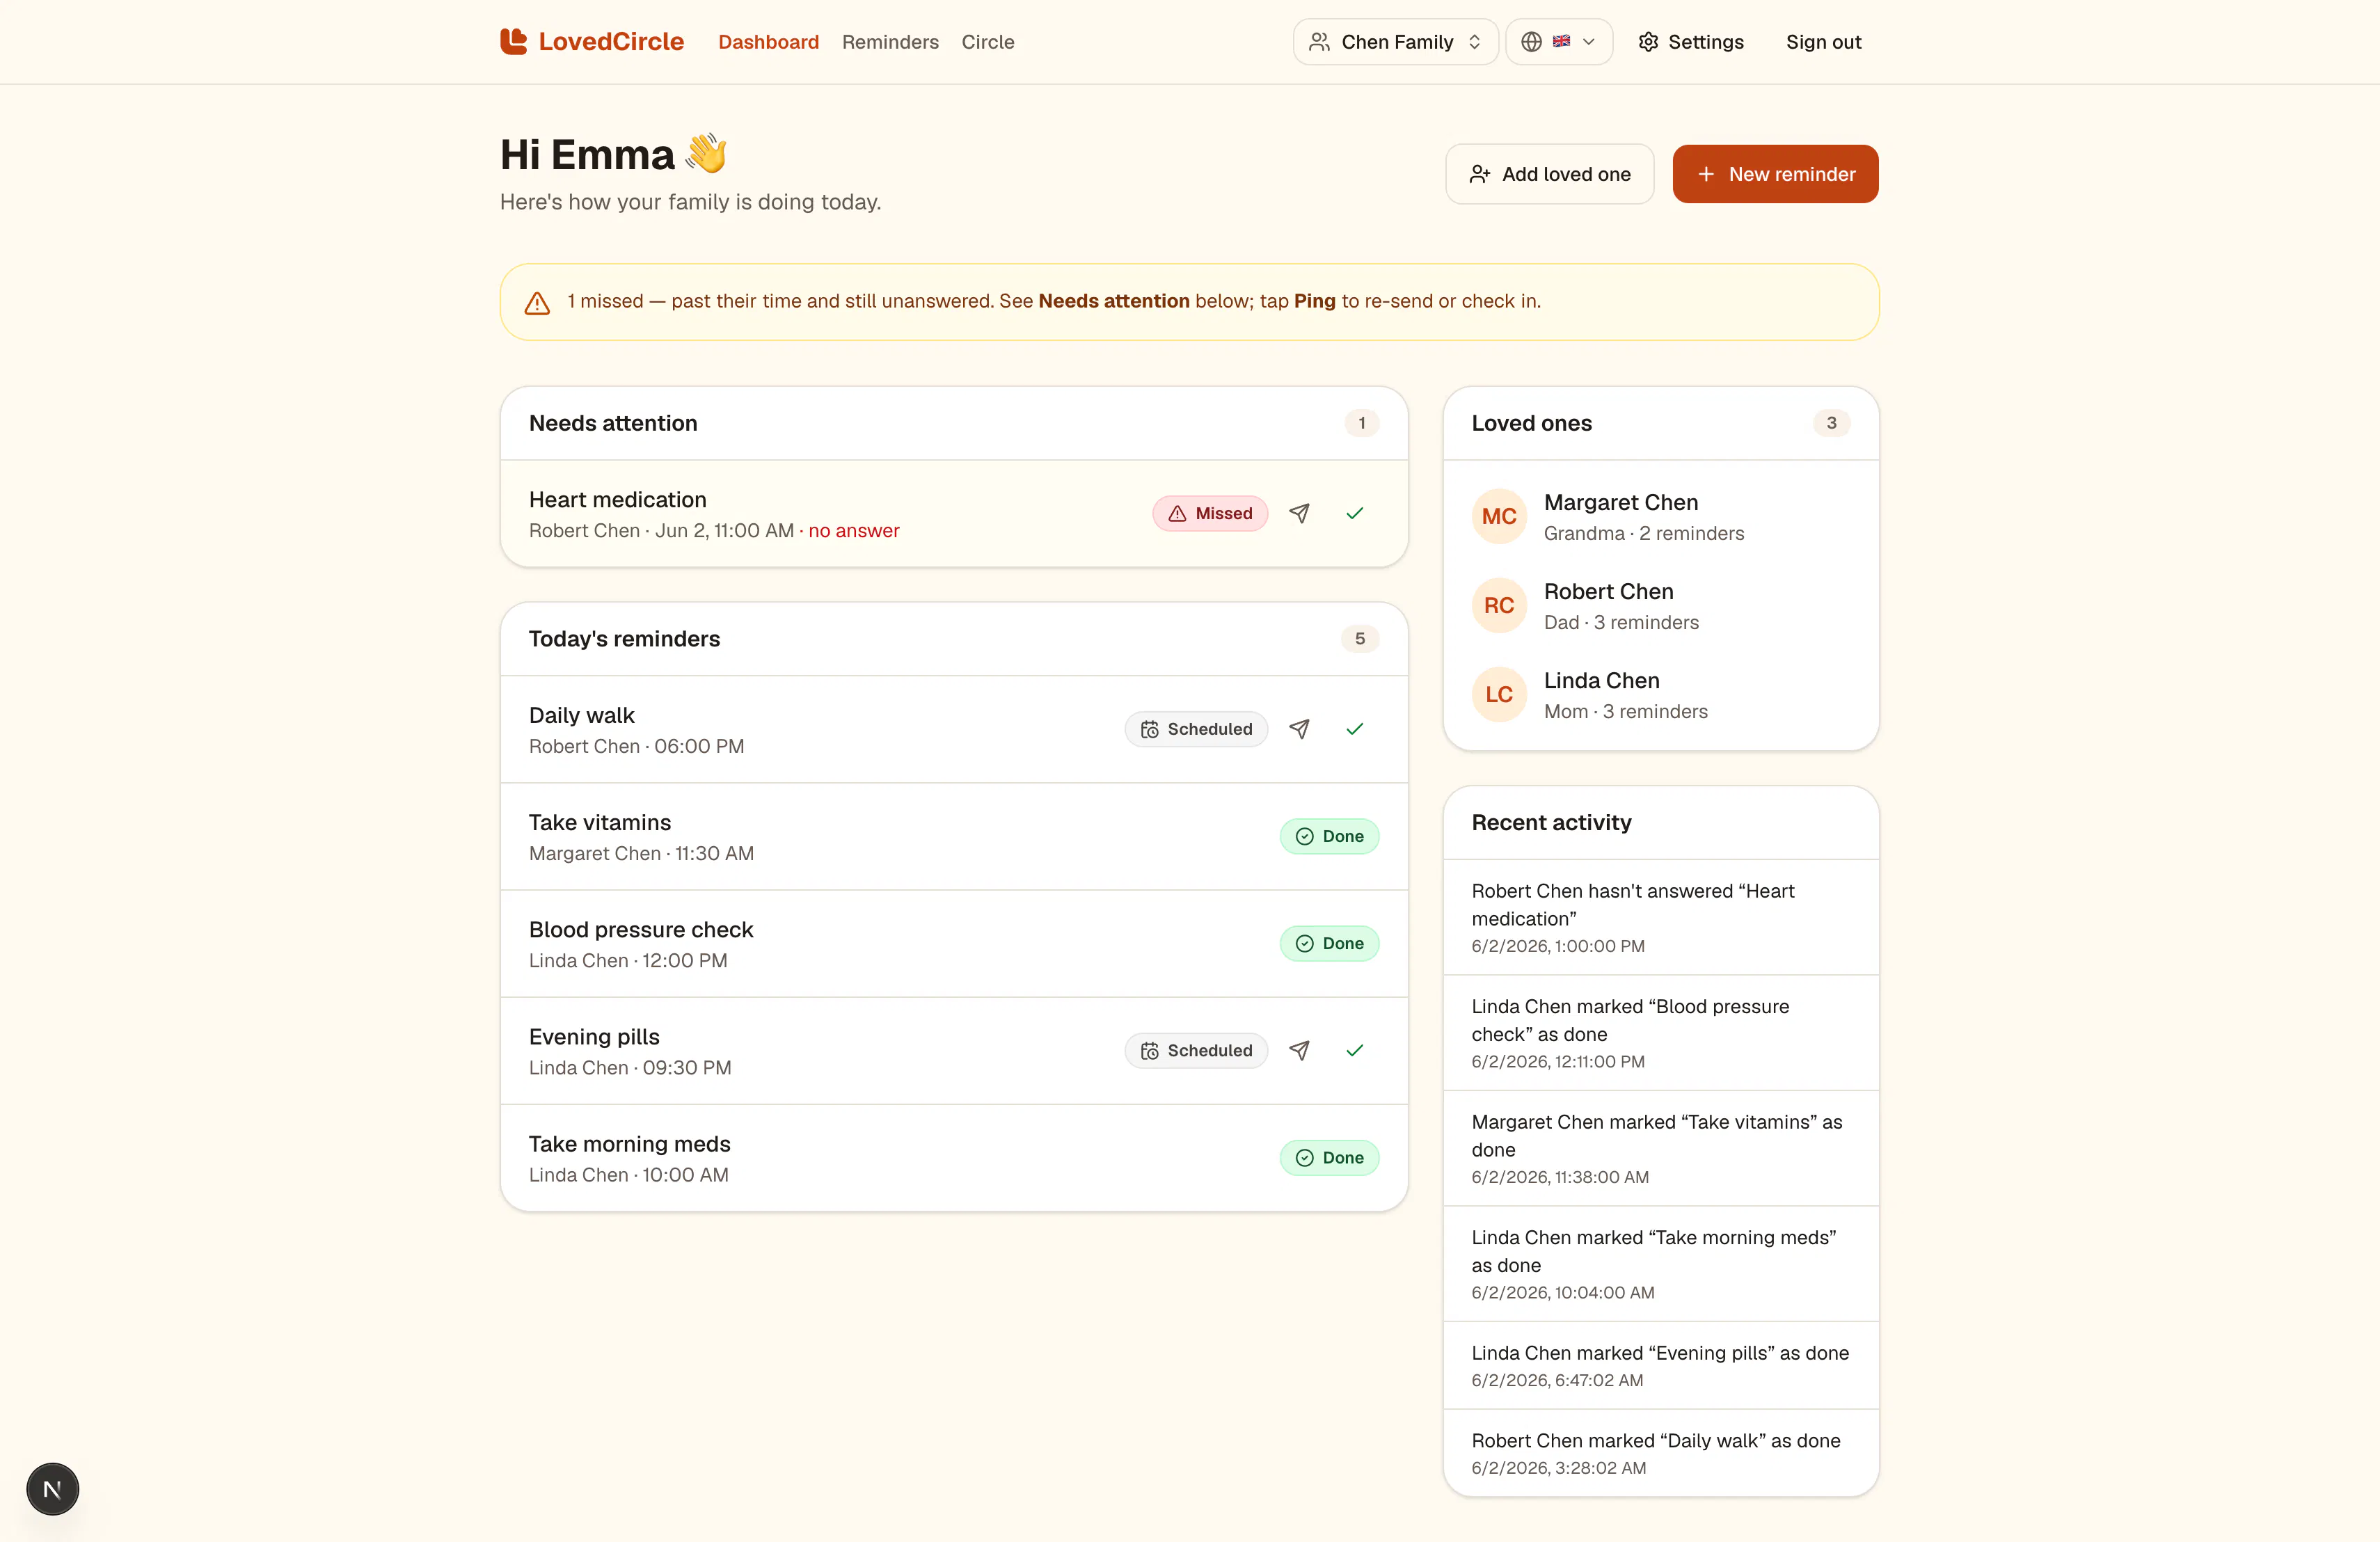Go to the Dashboard tab

click(768, 42)
